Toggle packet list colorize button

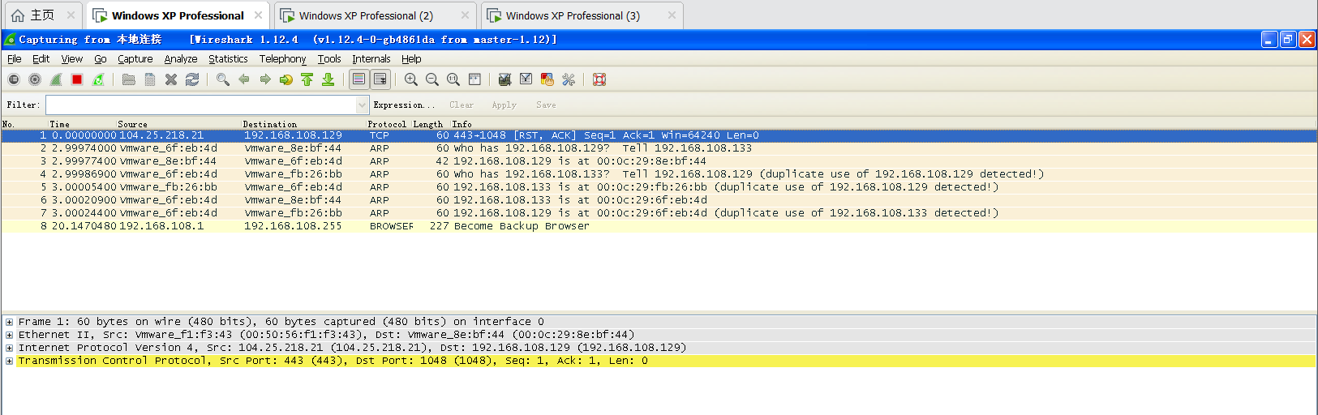(359, 79)
